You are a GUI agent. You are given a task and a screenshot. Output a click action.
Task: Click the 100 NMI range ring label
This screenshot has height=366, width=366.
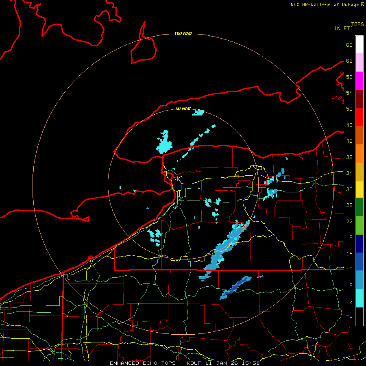coord(183,33)
